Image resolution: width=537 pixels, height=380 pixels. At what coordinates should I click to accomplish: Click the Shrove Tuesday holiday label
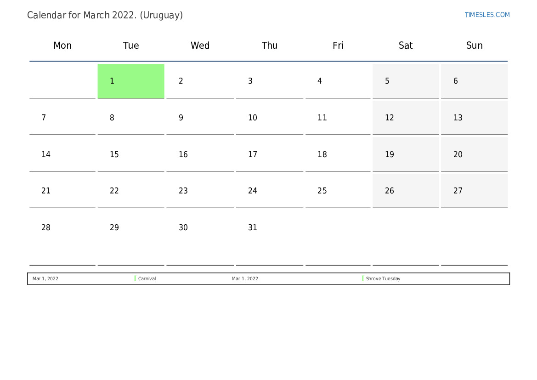[x=383, y=278]
